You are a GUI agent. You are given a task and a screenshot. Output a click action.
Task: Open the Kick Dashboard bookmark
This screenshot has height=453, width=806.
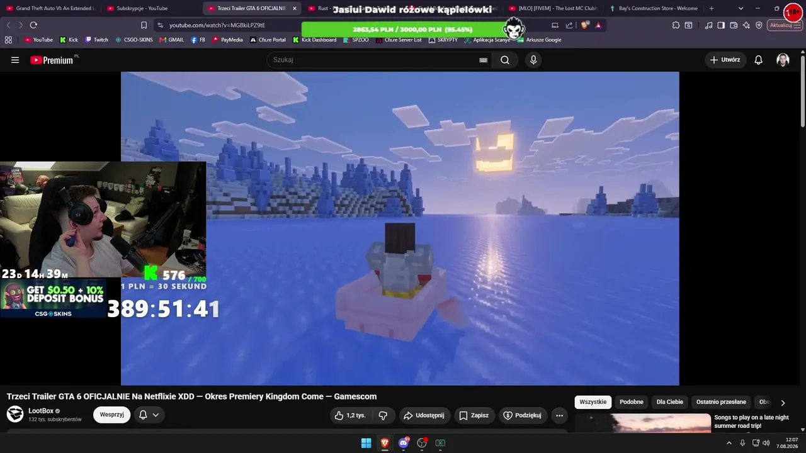coord(314,40)
